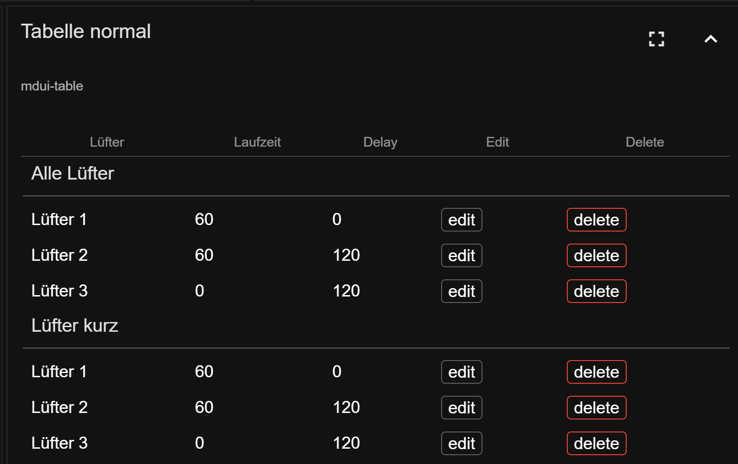Edit Lüfter 2 in Alle Lüfter
738x464 pixels.
462,256
